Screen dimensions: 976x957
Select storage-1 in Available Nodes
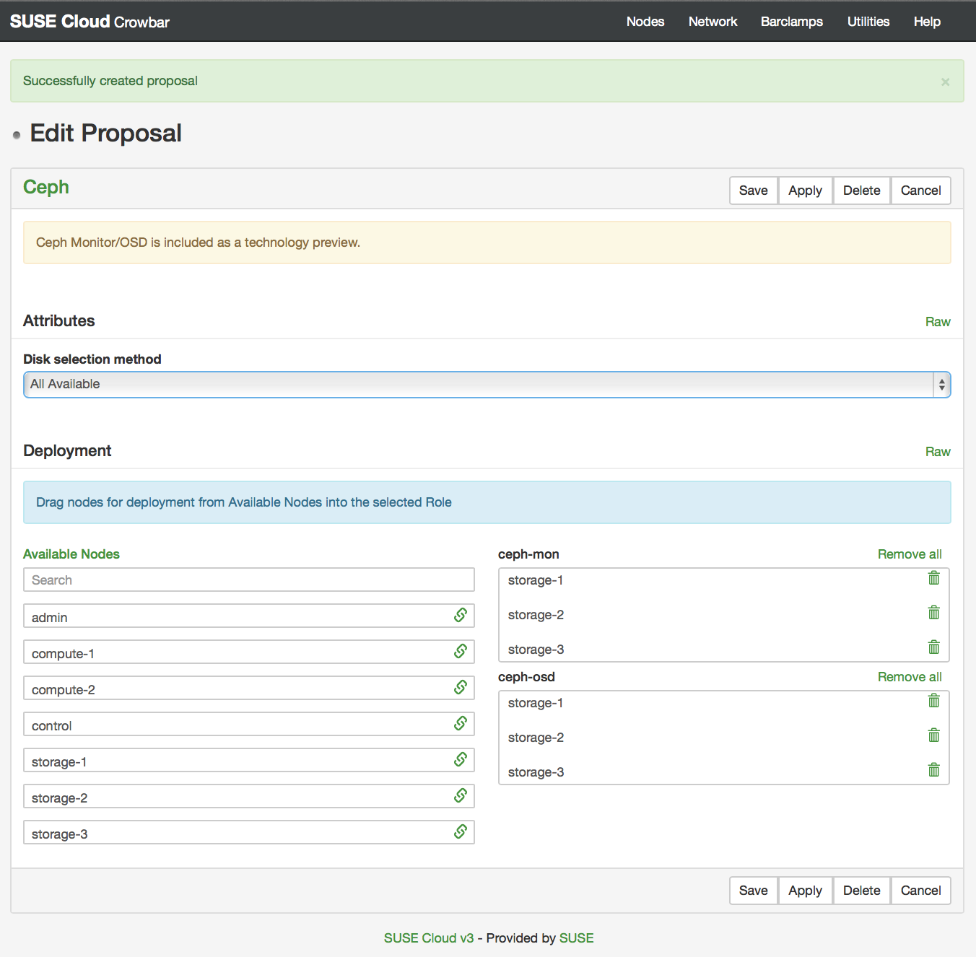(249, 760)
